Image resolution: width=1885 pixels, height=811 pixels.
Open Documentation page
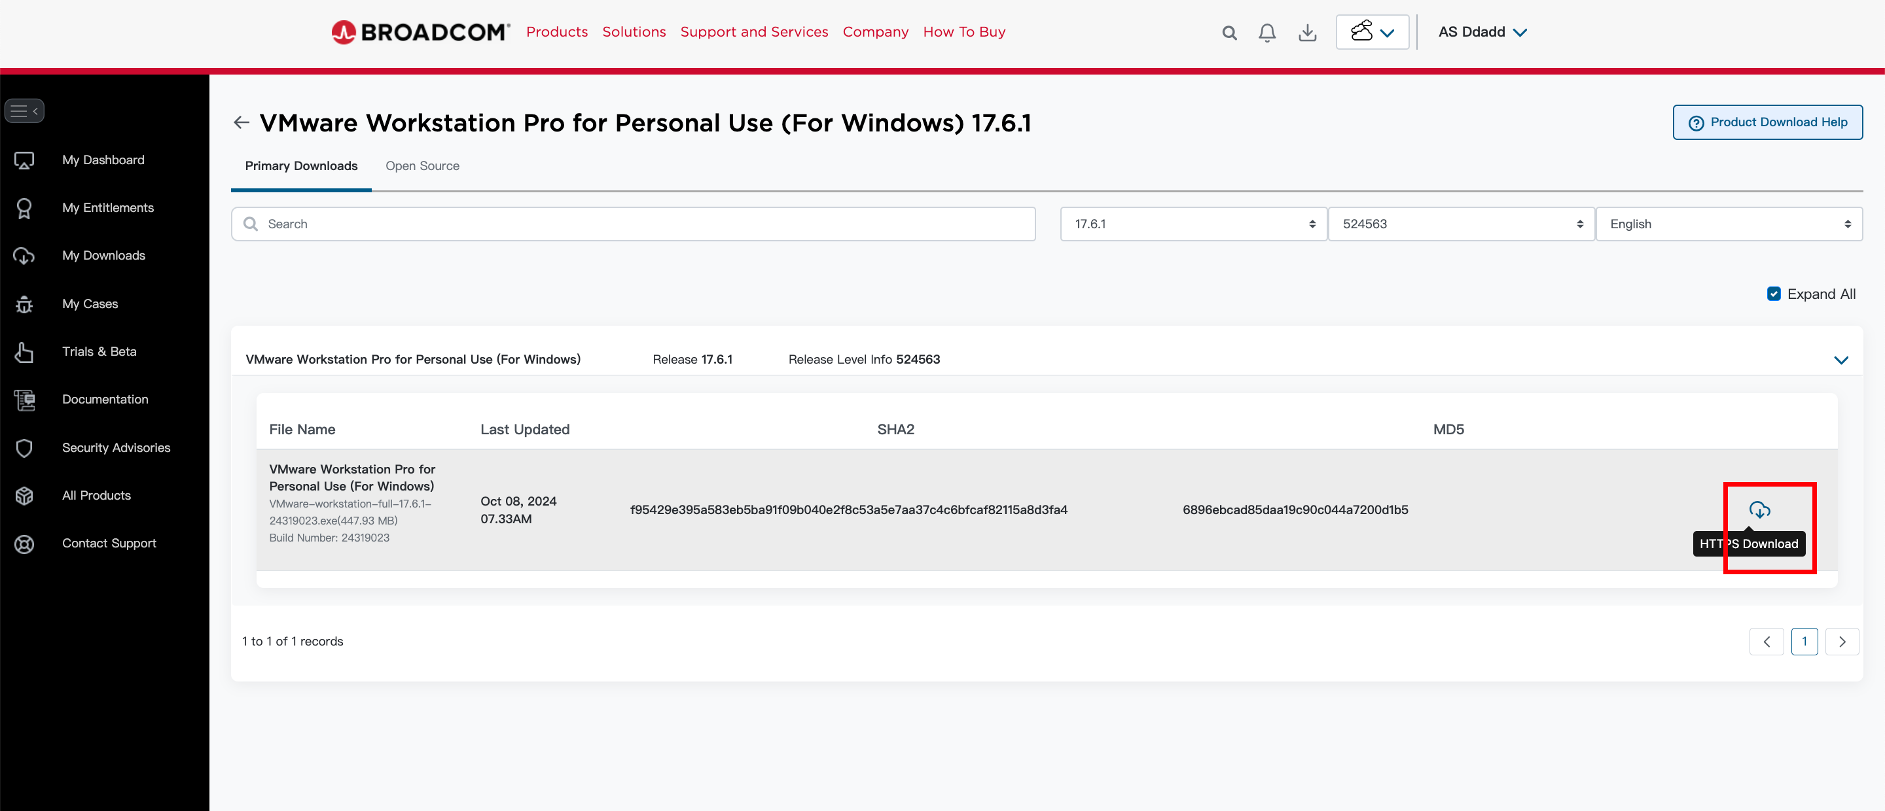105,400
